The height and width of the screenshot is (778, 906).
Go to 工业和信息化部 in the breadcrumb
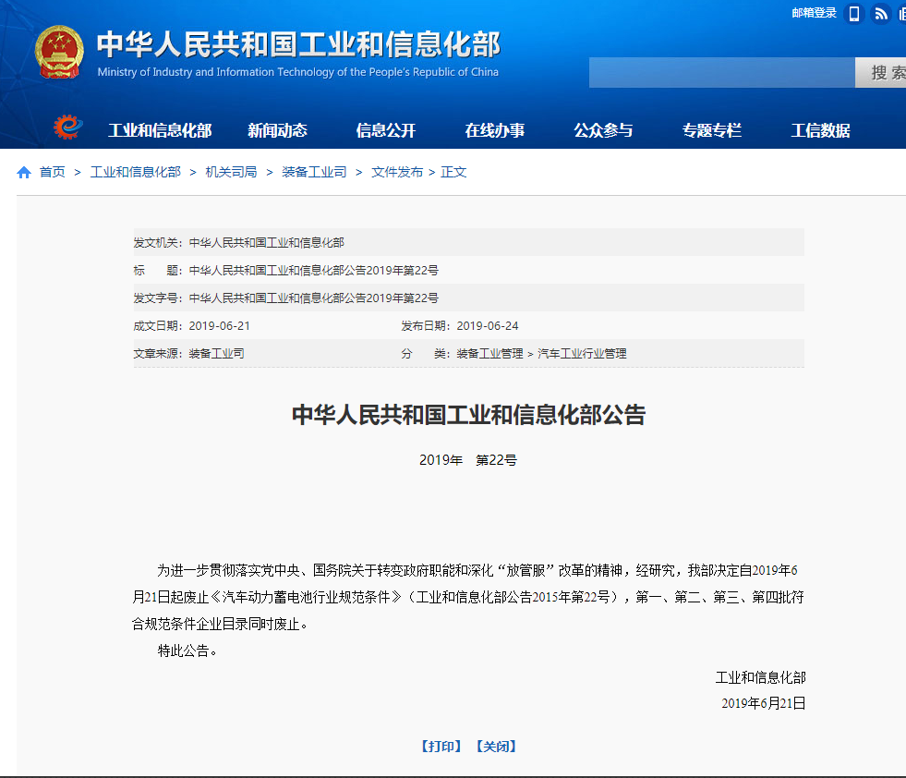coord(136,172)
